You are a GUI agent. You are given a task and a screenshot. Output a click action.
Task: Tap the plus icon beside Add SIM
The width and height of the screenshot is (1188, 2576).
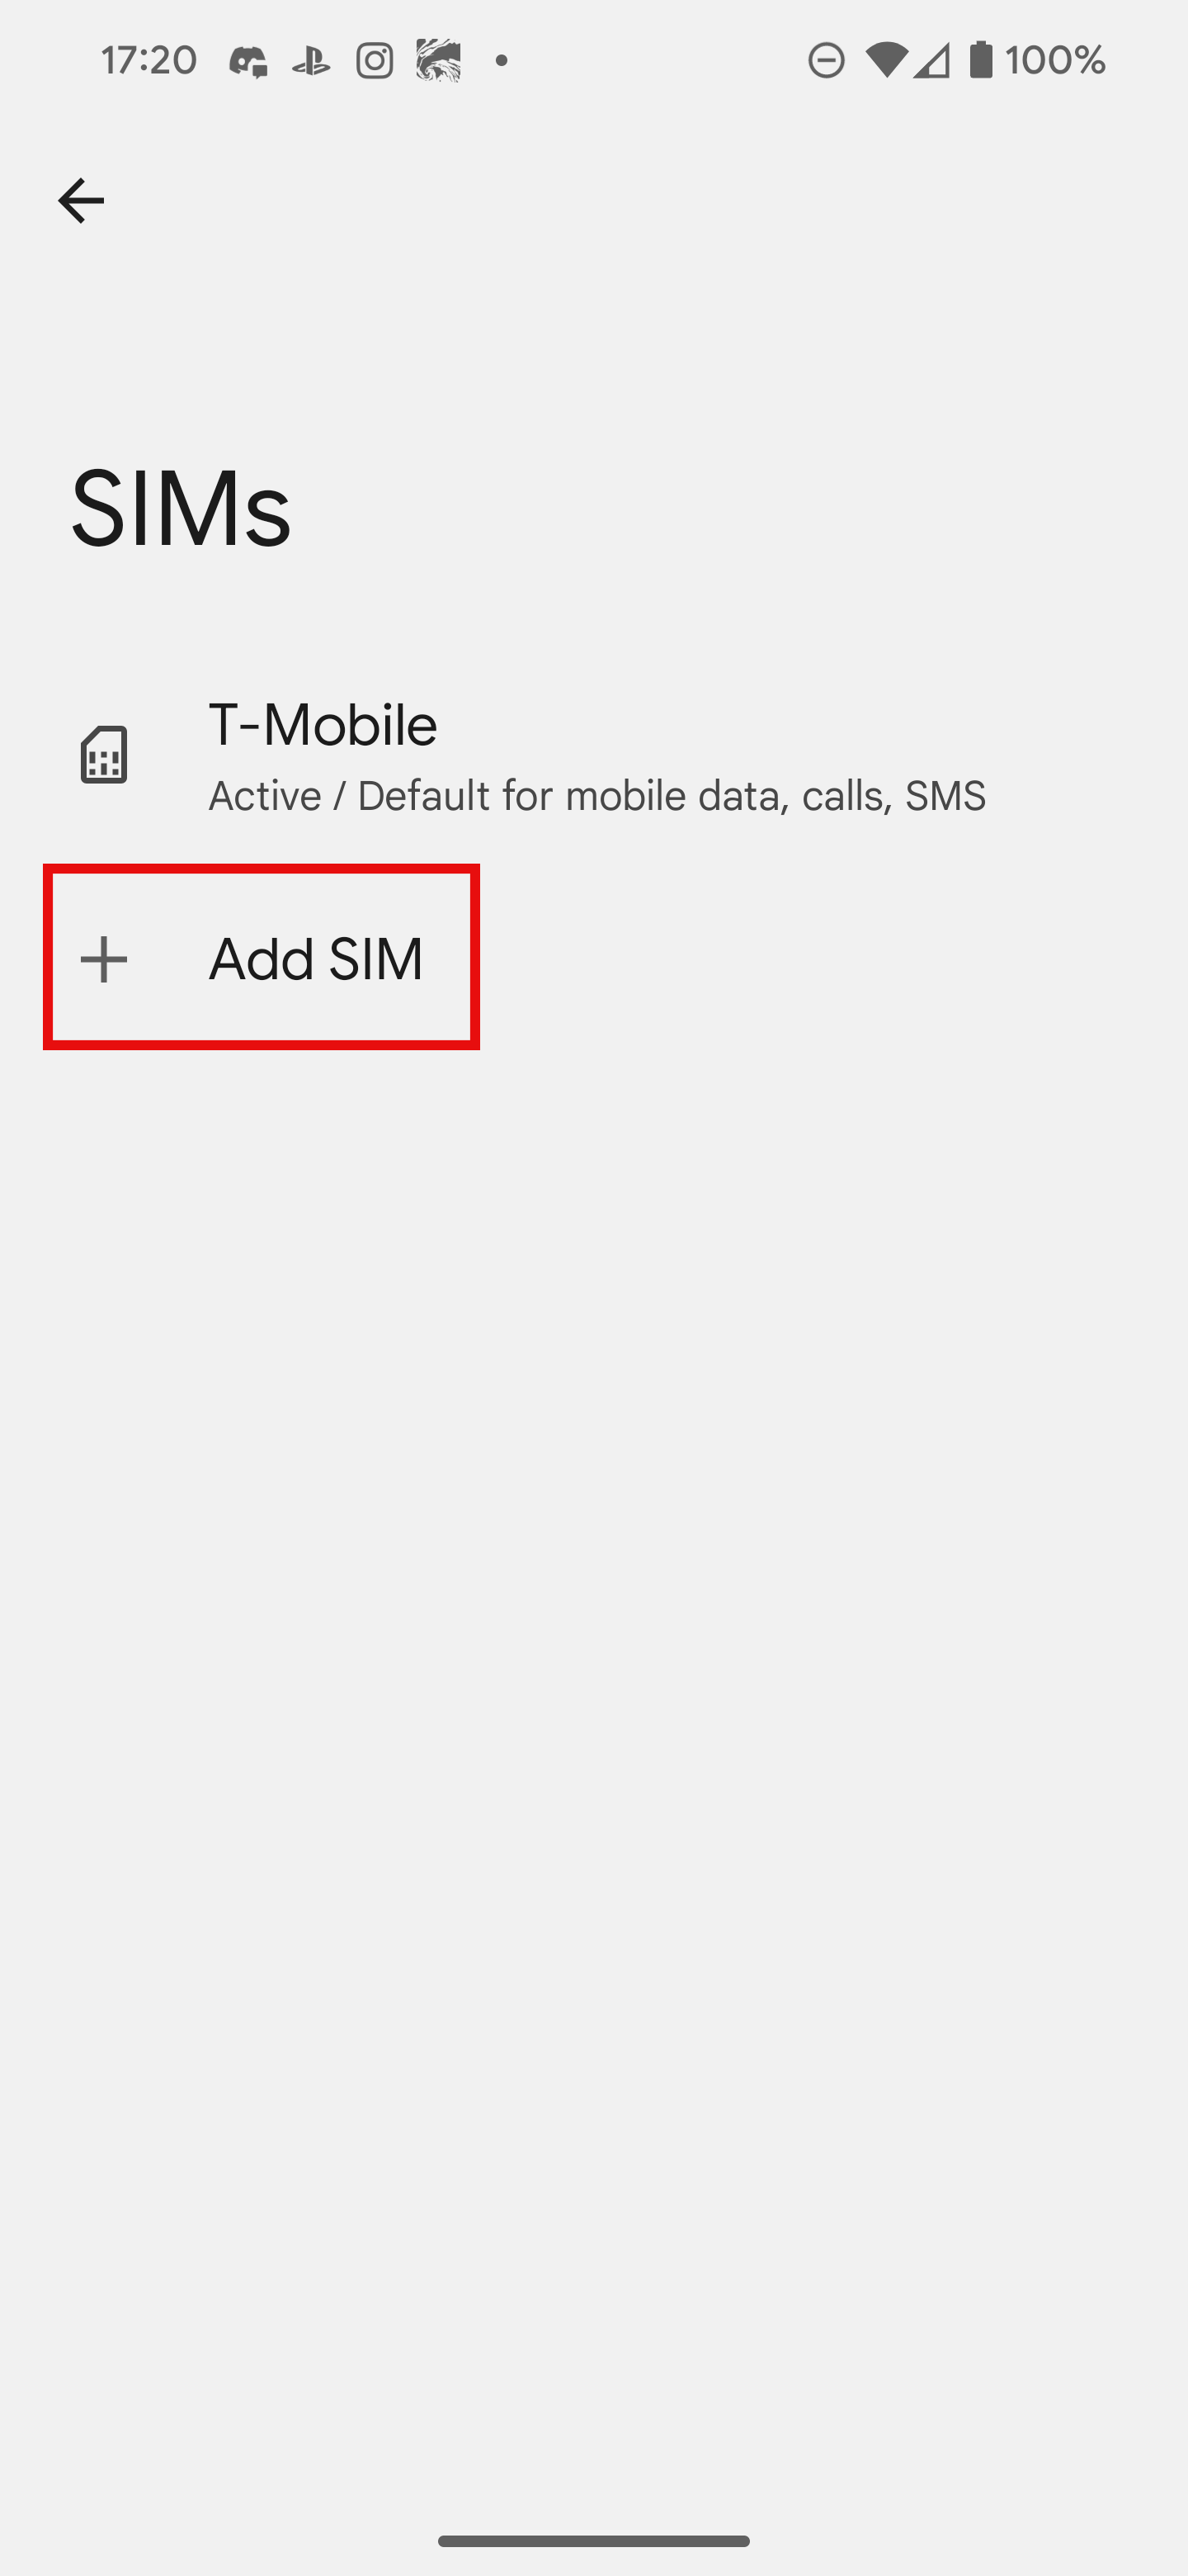[x=104, y=960]
